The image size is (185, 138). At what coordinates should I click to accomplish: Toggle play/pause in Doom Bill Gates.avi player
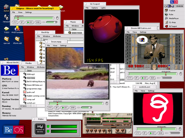(144, 78)
